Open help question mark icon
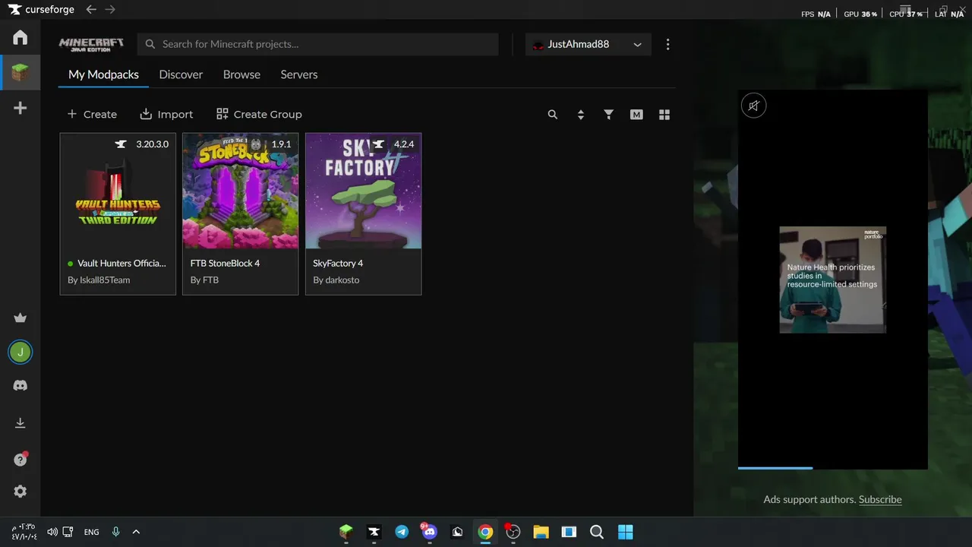This screenshot has height=547, width=972. pos(21,459)
